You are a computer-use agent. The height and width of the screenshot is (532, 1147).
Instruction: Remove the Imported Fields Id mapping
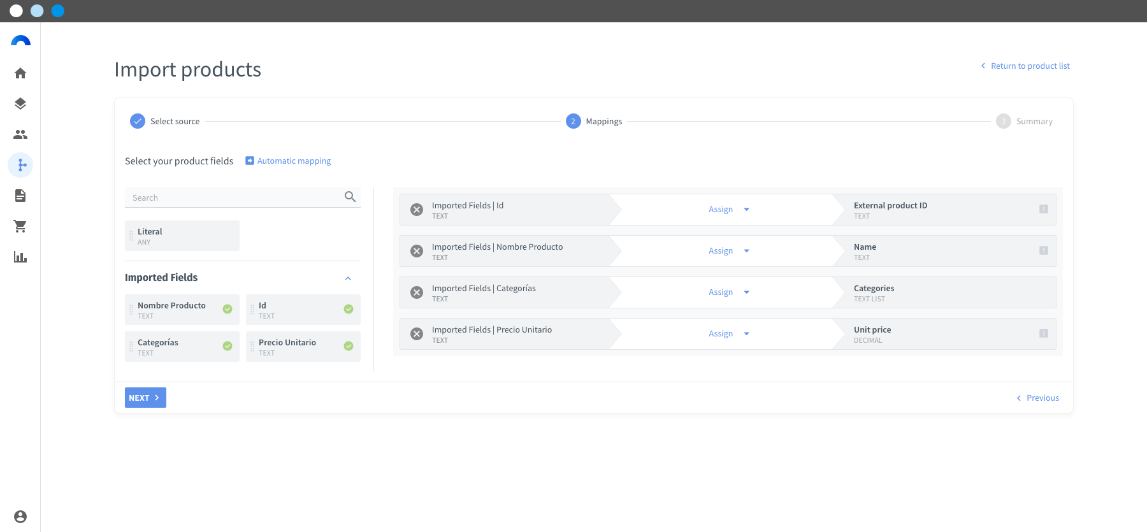417,210
